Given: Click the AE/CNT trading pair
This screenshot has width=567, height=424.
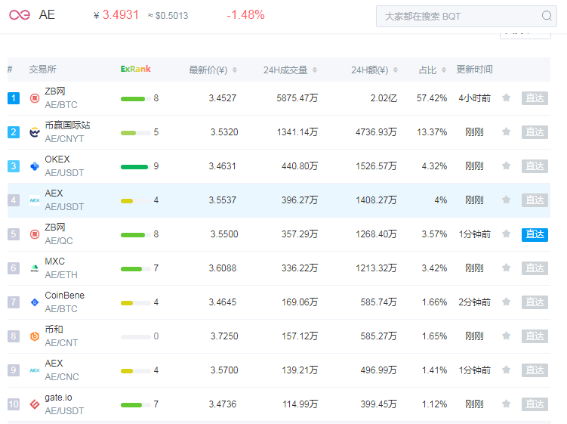Looking at the screenshot, I should [61, 343].
